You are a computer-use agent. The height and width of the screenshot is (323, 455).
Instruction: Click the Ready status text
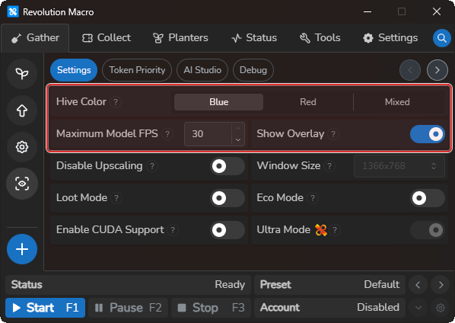[230, 285]
